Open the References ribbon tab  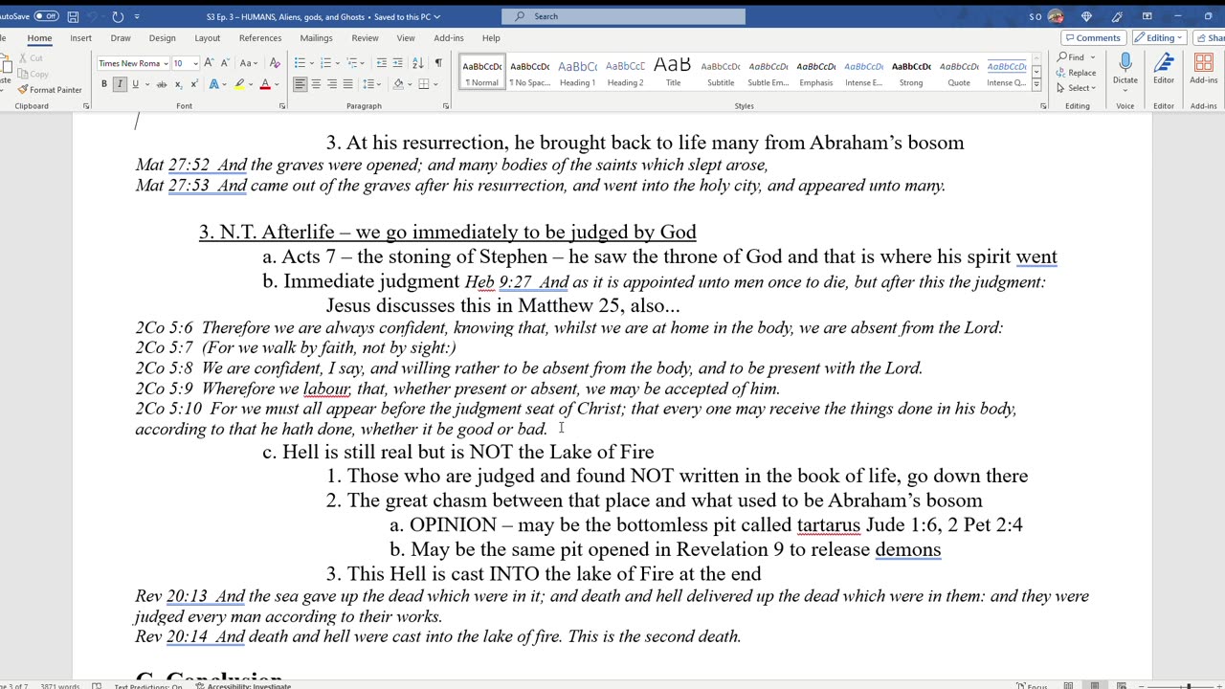pos(260,38)
